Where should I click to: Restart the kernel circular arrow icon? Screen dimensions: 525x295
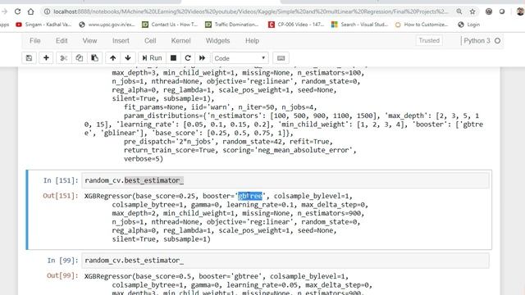[x=188, y=58]
